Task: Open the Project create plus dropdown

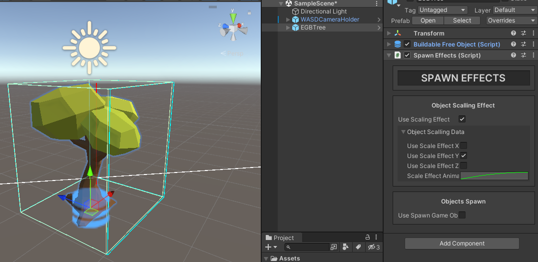Action: (271, 247)
